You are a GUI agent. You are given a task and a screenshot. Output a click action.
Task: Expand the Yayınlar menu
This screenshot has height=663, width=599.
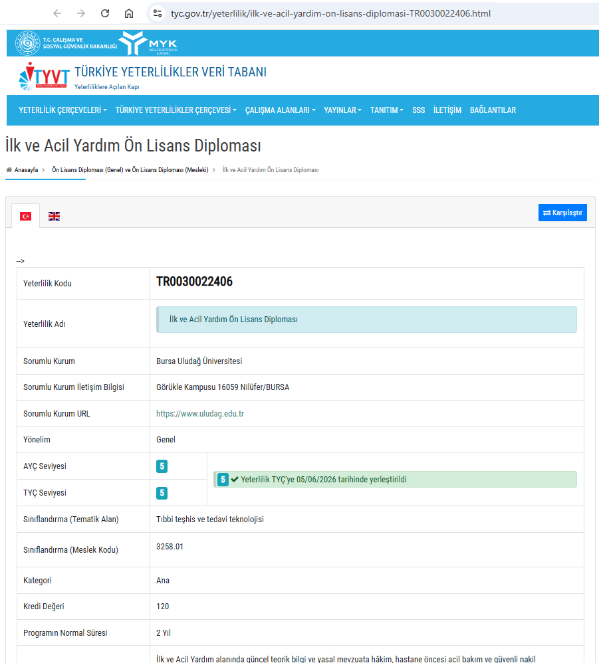(x=342, y=110)
